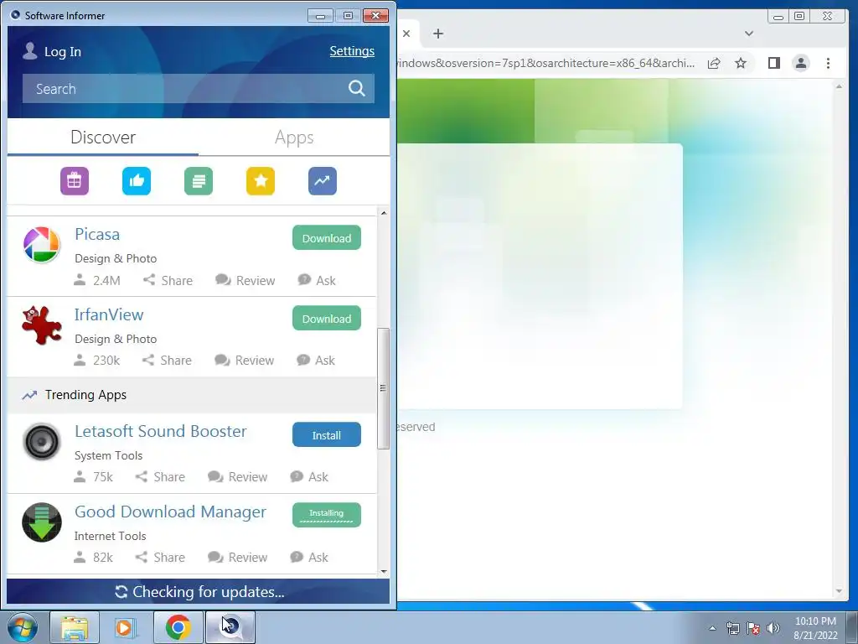
Task: Ask about Good Download Manager
Action: point(309,558)
